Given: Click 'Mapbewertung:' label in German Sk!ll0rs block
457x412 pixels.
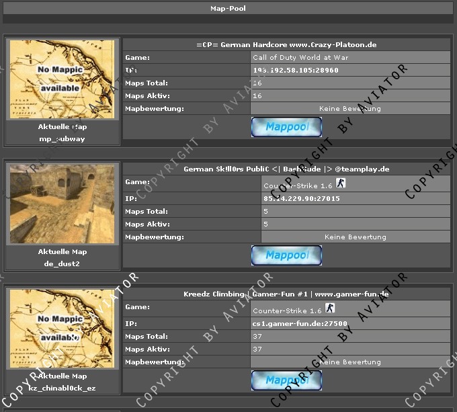Looking at the screenshot, I should pyautogui.click(x=155, y=237).
